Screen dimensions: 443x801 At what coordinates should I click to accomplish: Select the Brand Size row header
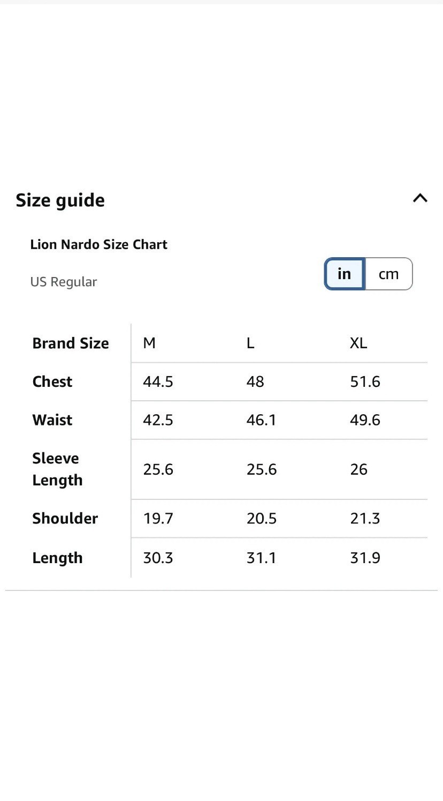71,343
